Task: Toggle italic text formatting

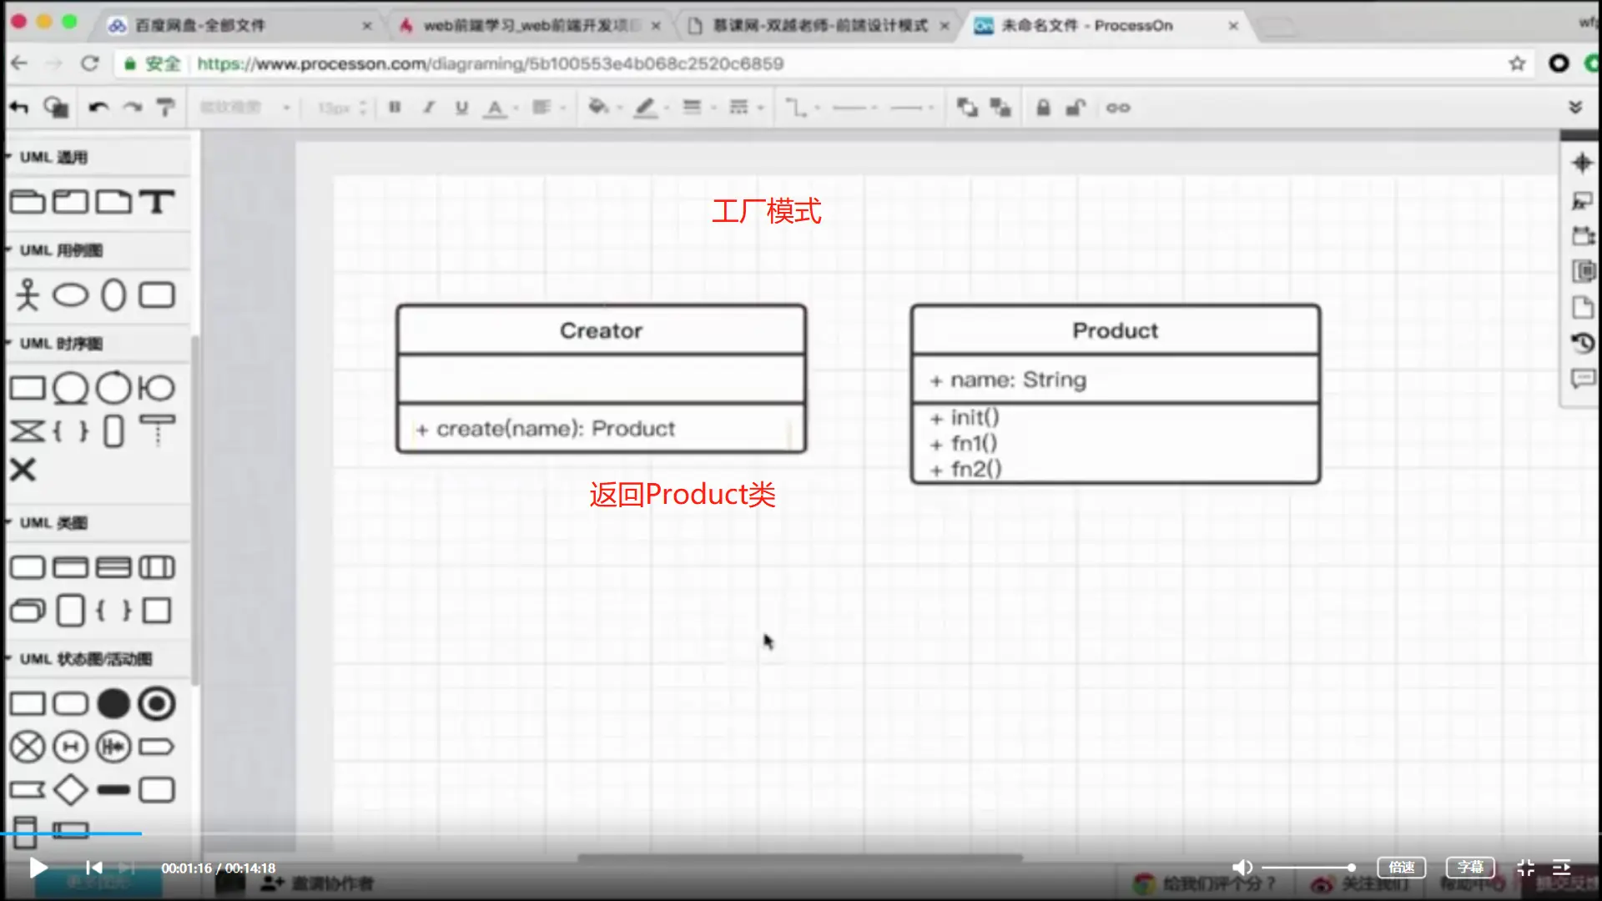Action: pyautogui.click(x=429, y=108)
